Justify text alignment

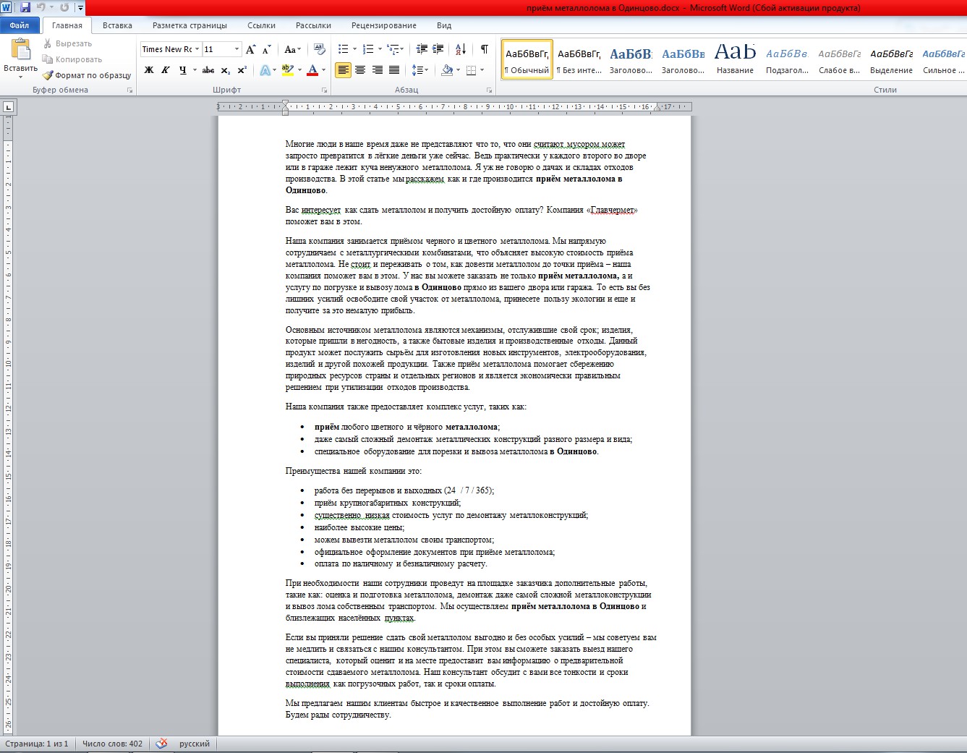pos(394,70)
